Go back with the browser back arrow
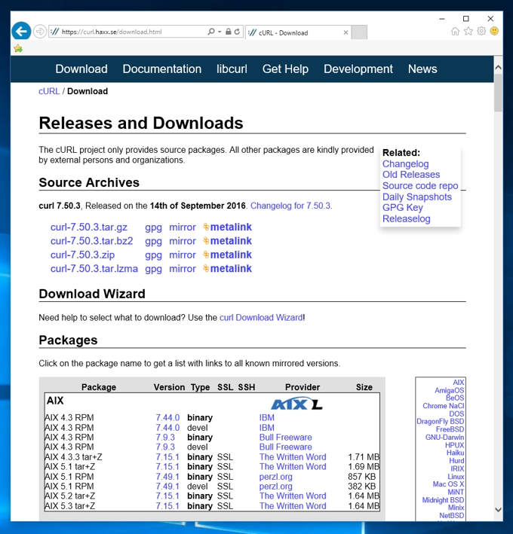 point(21,32)
